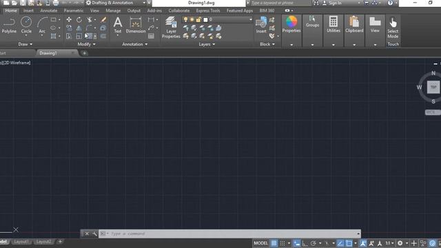This screenshot has height=248, width=441.
Task: Activate the Stretch tool
Action: click(69, 36)
